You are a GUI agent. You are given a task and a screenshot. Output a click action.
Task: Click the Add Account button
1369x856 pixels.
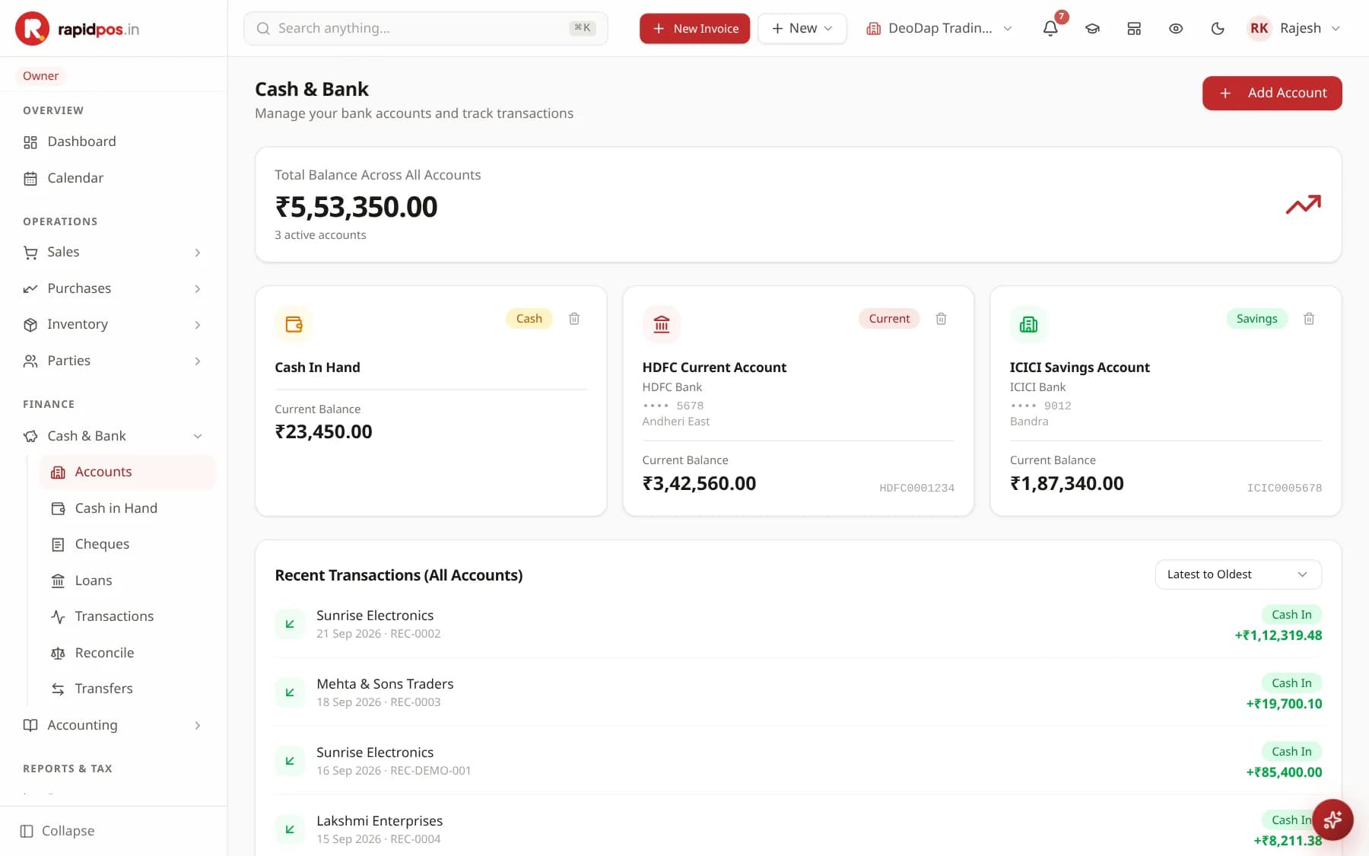(1272, 93)
